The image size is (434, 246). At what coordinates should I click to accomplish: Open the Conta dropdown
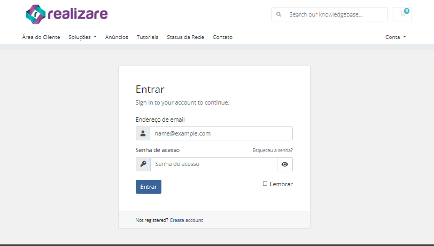coord(396,37)
